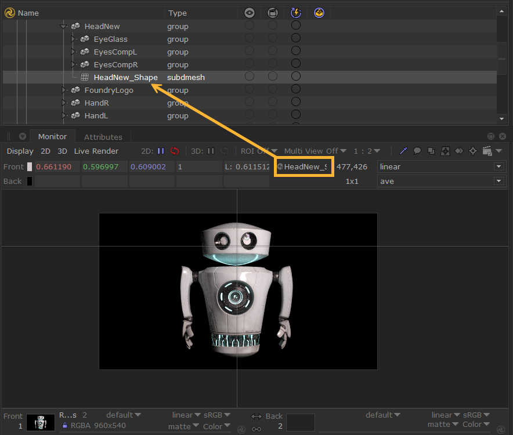Collapse the HeadNew group
513x435 pixels.
coord(64,27)
